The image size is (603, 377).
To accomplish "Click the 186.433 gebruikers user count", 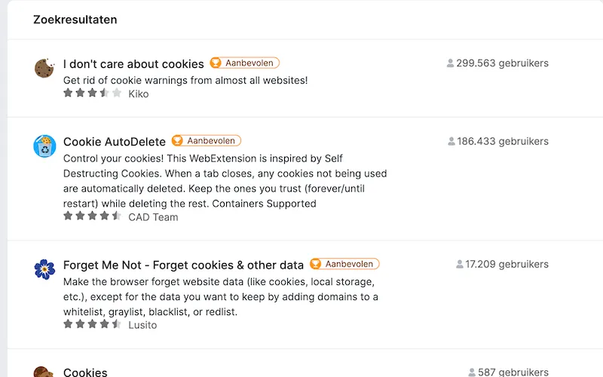I will pos(498,141).
